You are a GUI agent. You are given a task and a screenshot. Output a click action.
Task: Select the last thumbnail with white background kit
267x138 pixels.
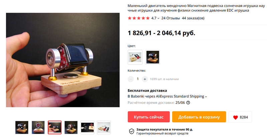[x=104, y=127]
